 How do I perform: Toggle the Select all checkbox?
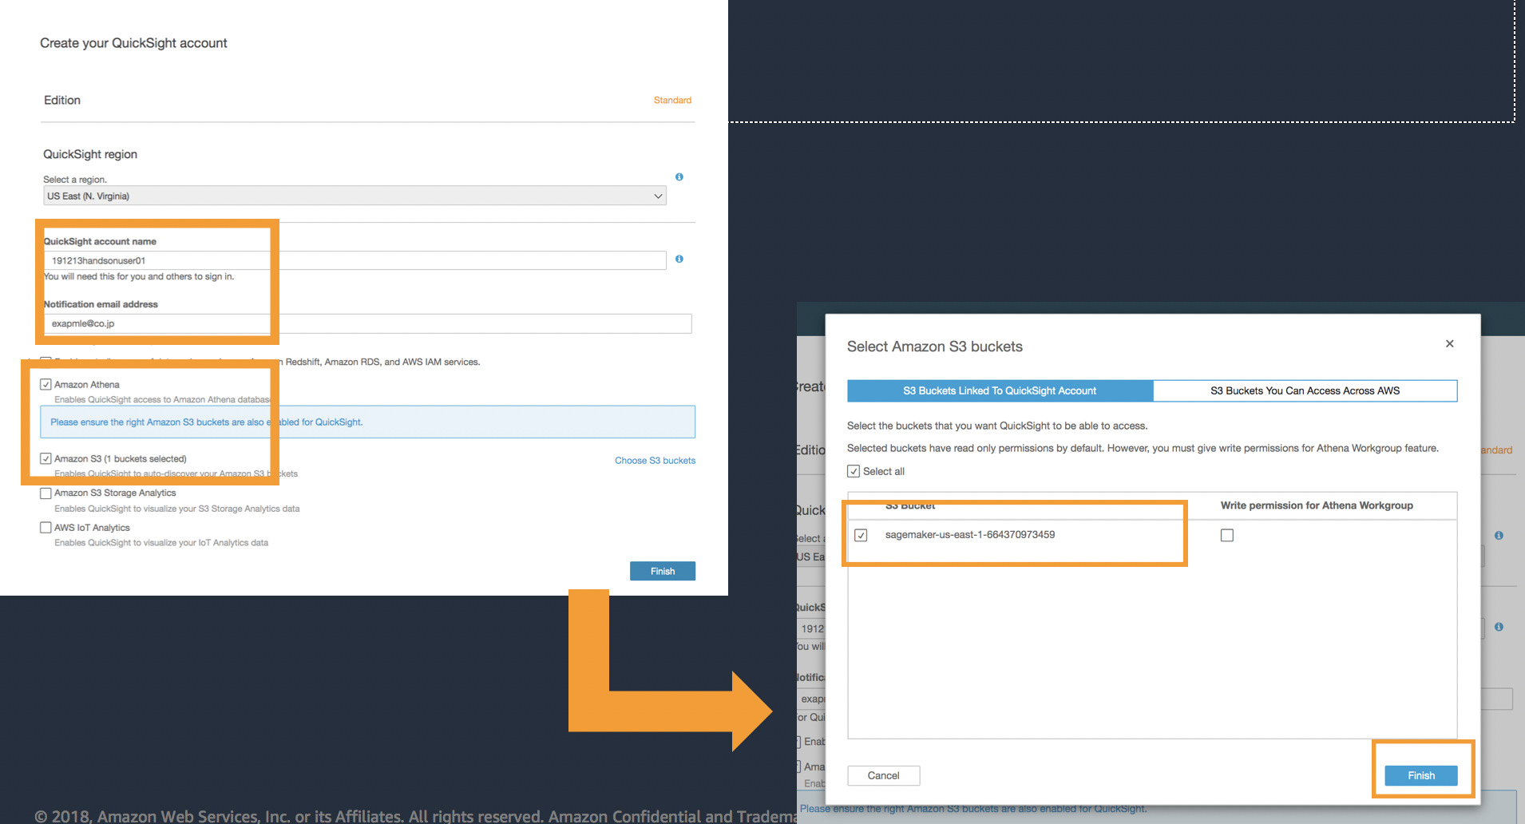(854, 471)
